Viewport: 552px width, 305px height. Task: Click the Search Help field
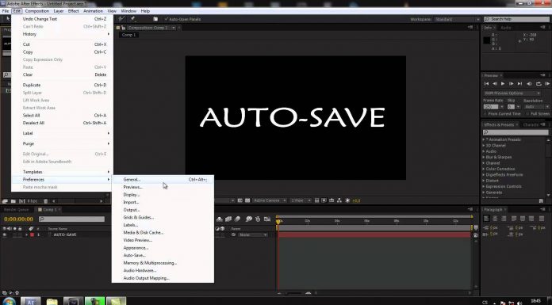[x=516, y=19]
